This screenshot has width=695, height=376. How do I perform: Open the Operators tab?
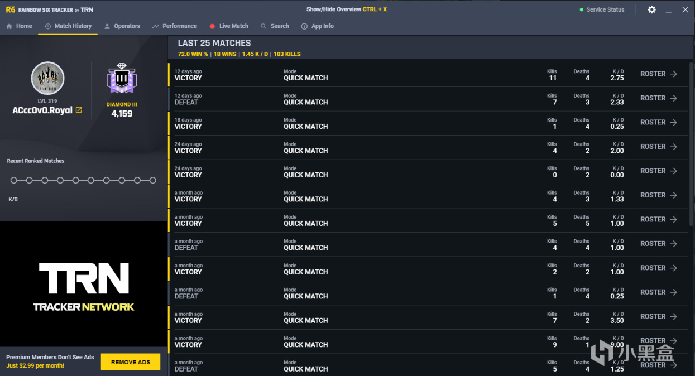[x=122, y=26]
